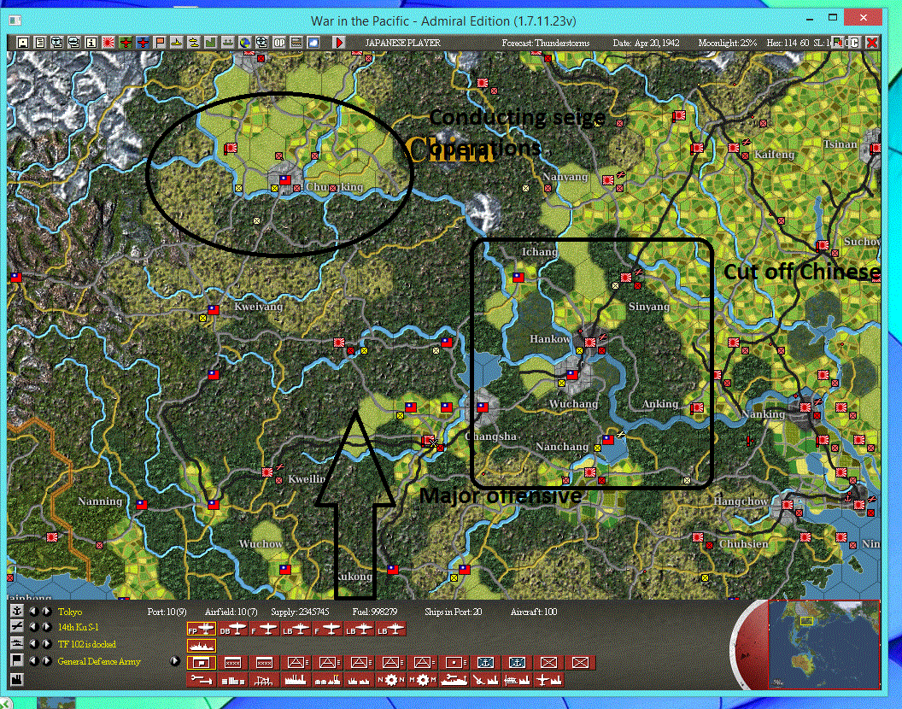Click the oil derrick industry icon

pyautogui.click(x=265, y=680)
